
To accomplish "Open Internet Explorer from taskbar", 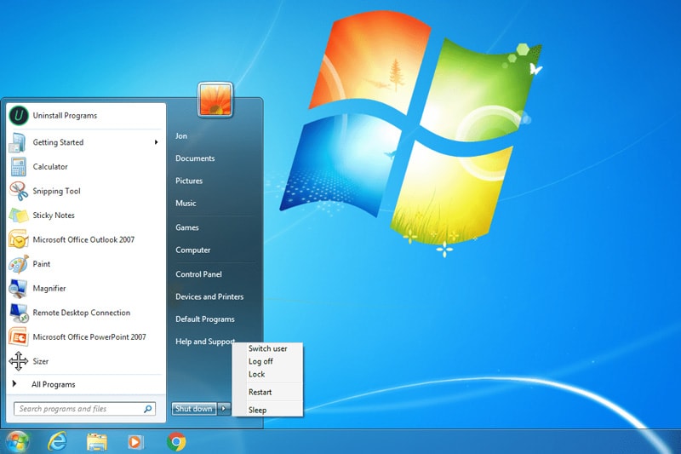I will [x=57, y=442].
